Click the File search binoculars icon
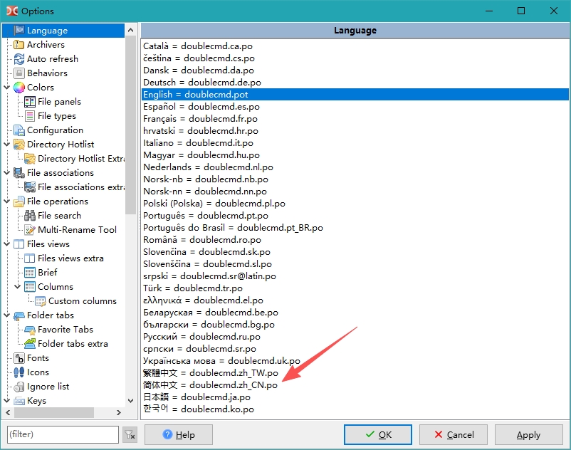This screenshot has width=571, height=450. (x=30, y=216)
